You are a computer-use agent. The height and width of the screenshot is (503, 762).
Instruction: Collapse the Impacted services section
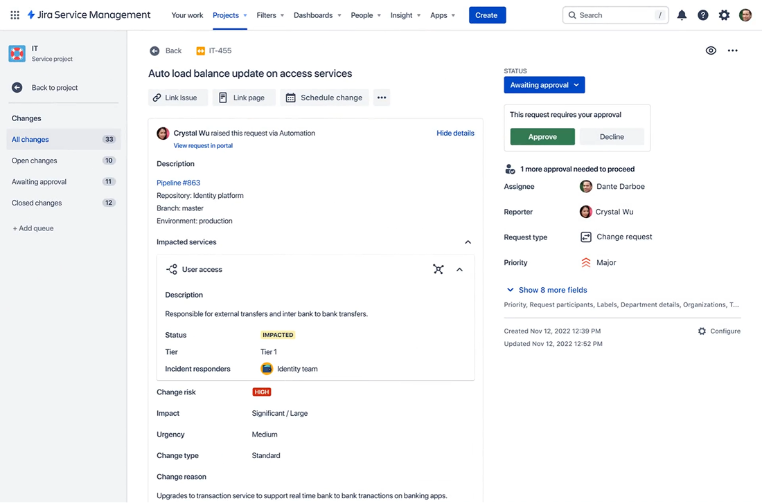click(x=468, y=242)
